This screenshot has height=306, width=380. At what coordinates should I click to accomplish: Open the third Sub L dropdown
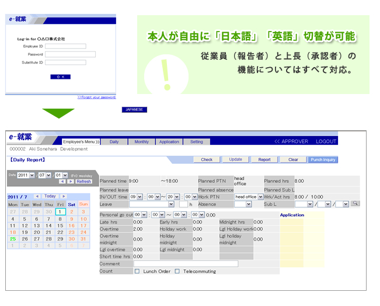[x=342, y=204]
